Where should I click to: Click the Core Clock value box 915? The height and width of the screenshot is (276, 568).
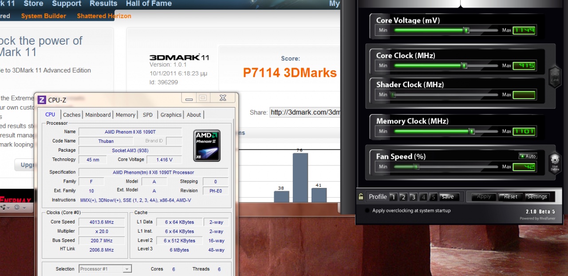tap(524, 65)
